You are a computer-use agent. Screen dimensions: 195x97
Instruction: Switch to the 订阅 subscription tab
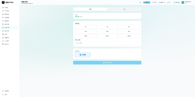[x=124, y=9]
